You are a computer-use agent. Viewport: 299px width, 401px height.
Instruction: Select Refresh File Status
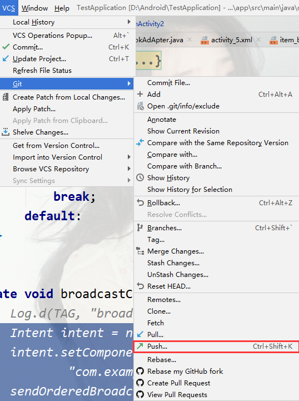pos(67,70)
